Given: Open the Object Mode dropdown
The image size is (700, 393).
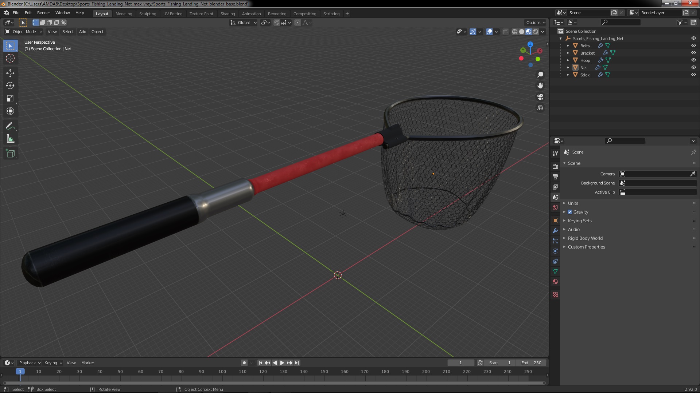Looking at the screenshot, I should [24, 32].
